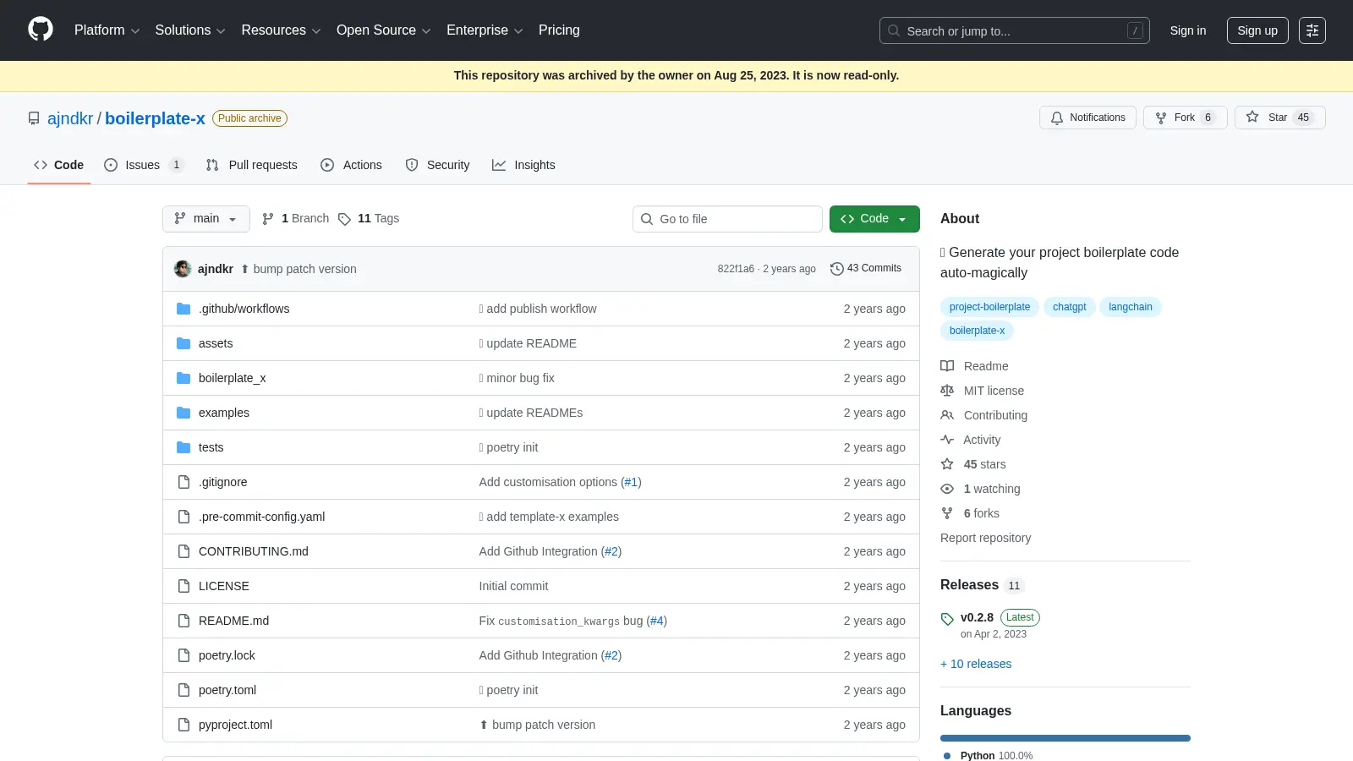Viewport: 1353px width, 761px height.
Task: Switch to the Pull requests tab
Action: point(251,165)
